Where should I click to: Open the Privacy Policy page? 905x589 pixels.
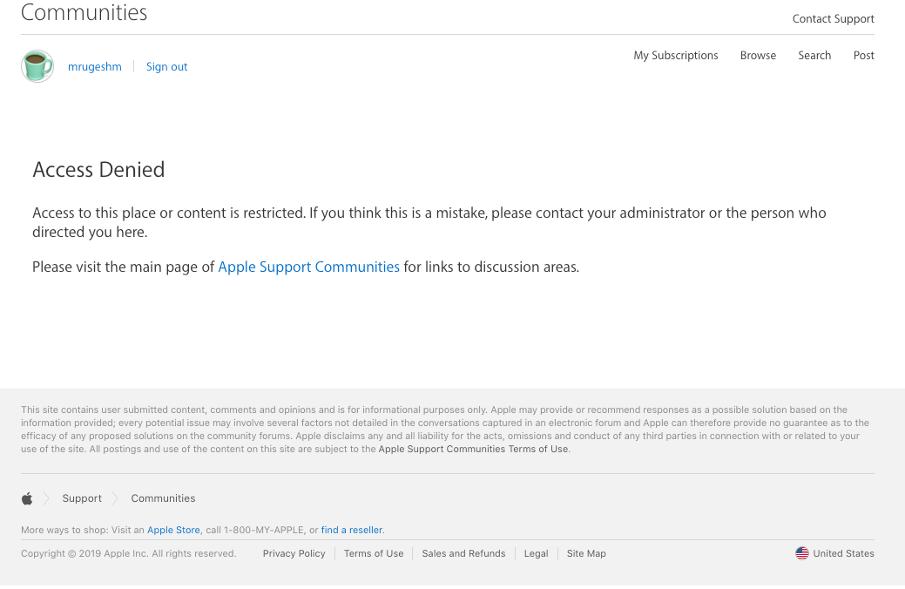[x=294, y=553]
